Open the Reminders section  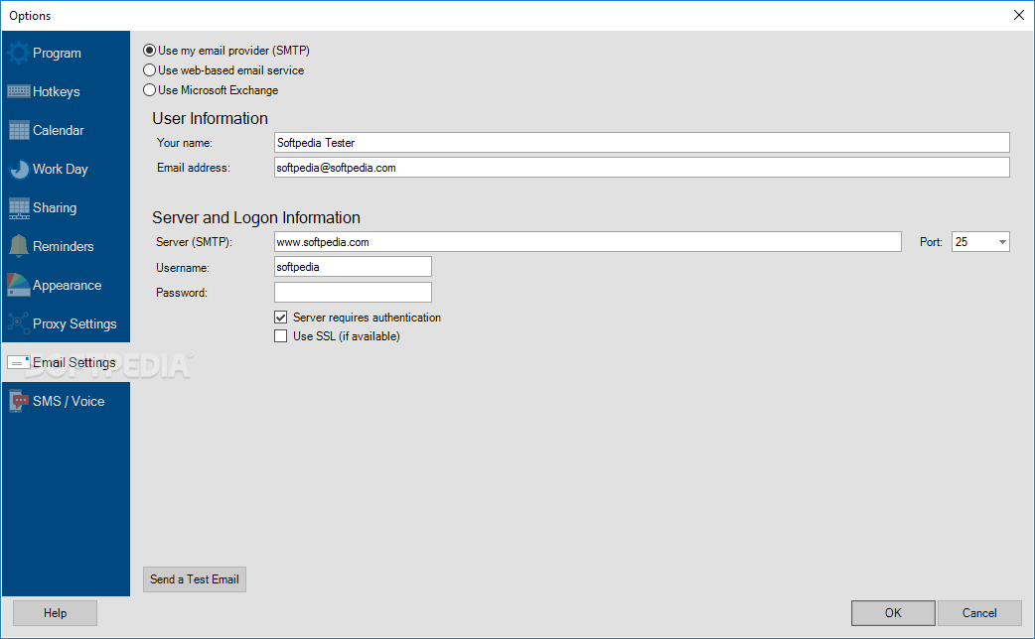point(64,247)
